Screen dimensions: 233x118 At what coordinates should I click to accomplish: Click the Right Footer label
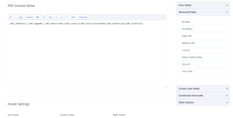pos(119,115)
